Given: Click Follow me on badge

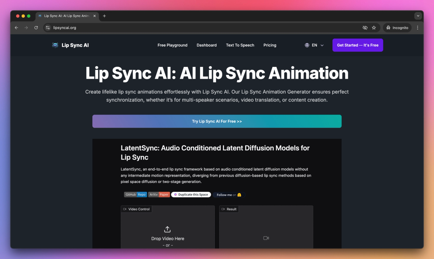Looking at the screenshot, I should click(x=229, y=195).
